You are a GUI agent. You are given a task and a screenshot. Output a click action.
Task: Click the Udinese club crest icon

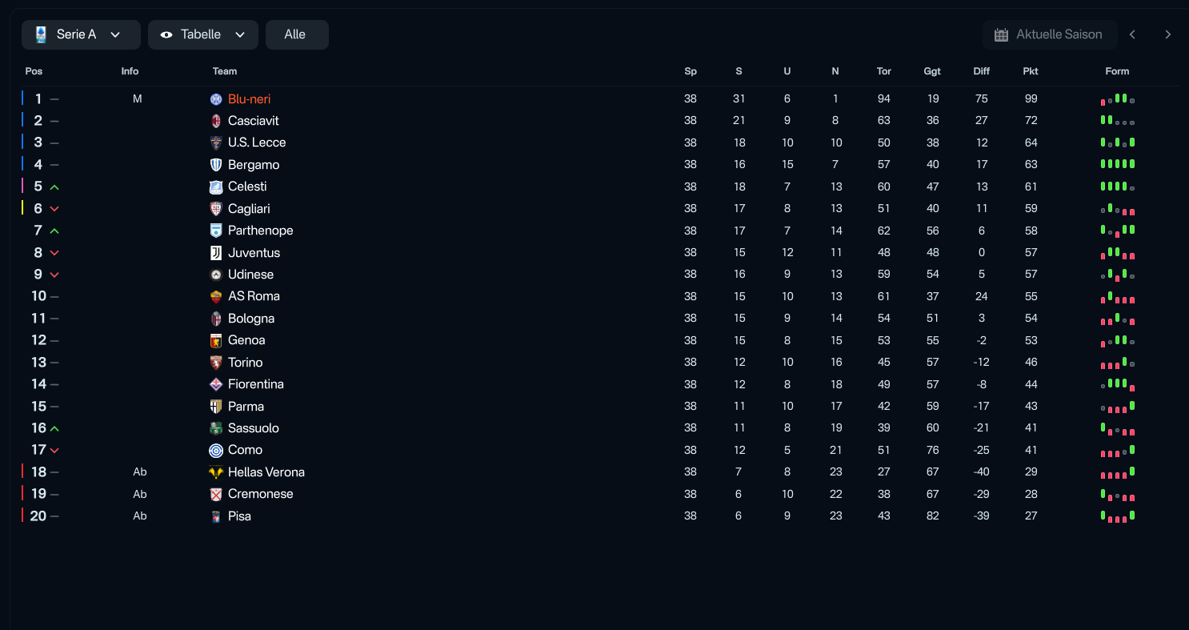point(215,275)
